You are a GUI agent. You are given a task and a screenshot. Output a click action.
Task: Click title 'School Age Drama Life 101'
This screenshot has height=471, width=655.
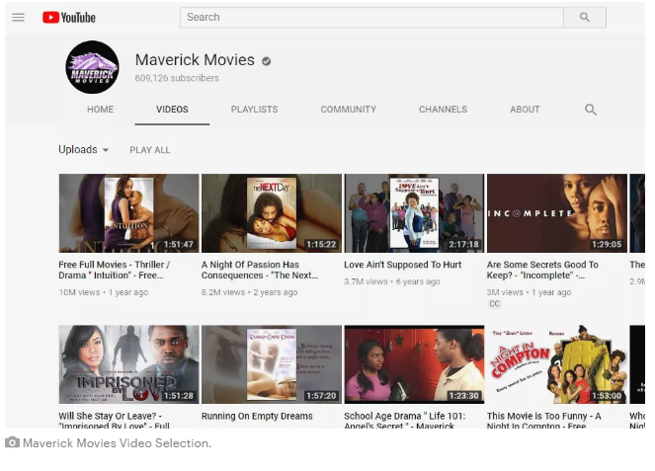coord(404,421)
